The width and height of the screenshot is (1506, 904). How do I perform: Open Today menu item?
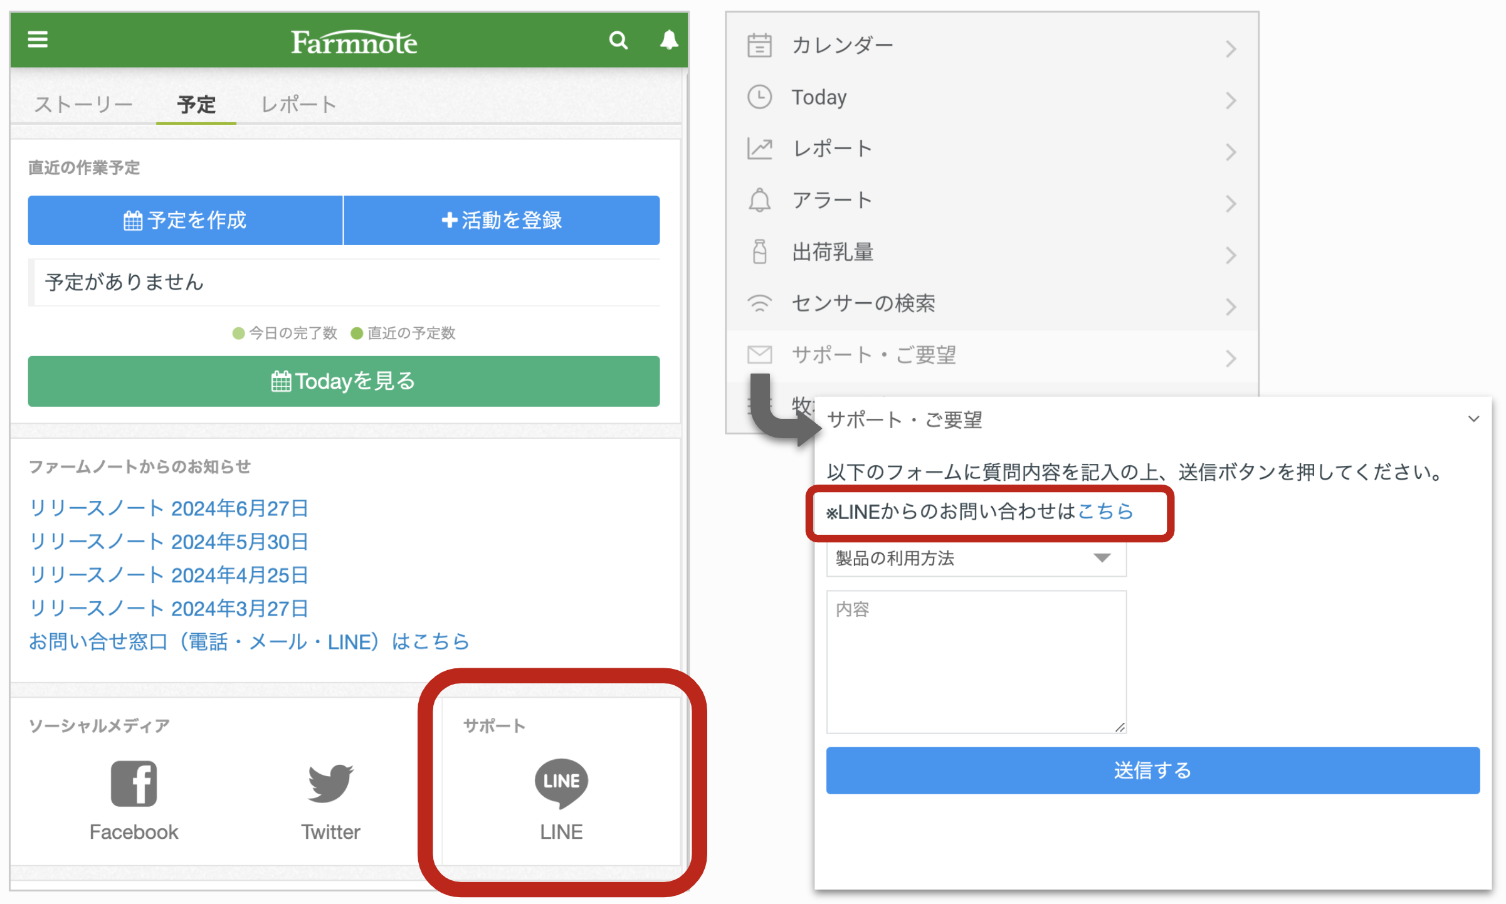992,97
